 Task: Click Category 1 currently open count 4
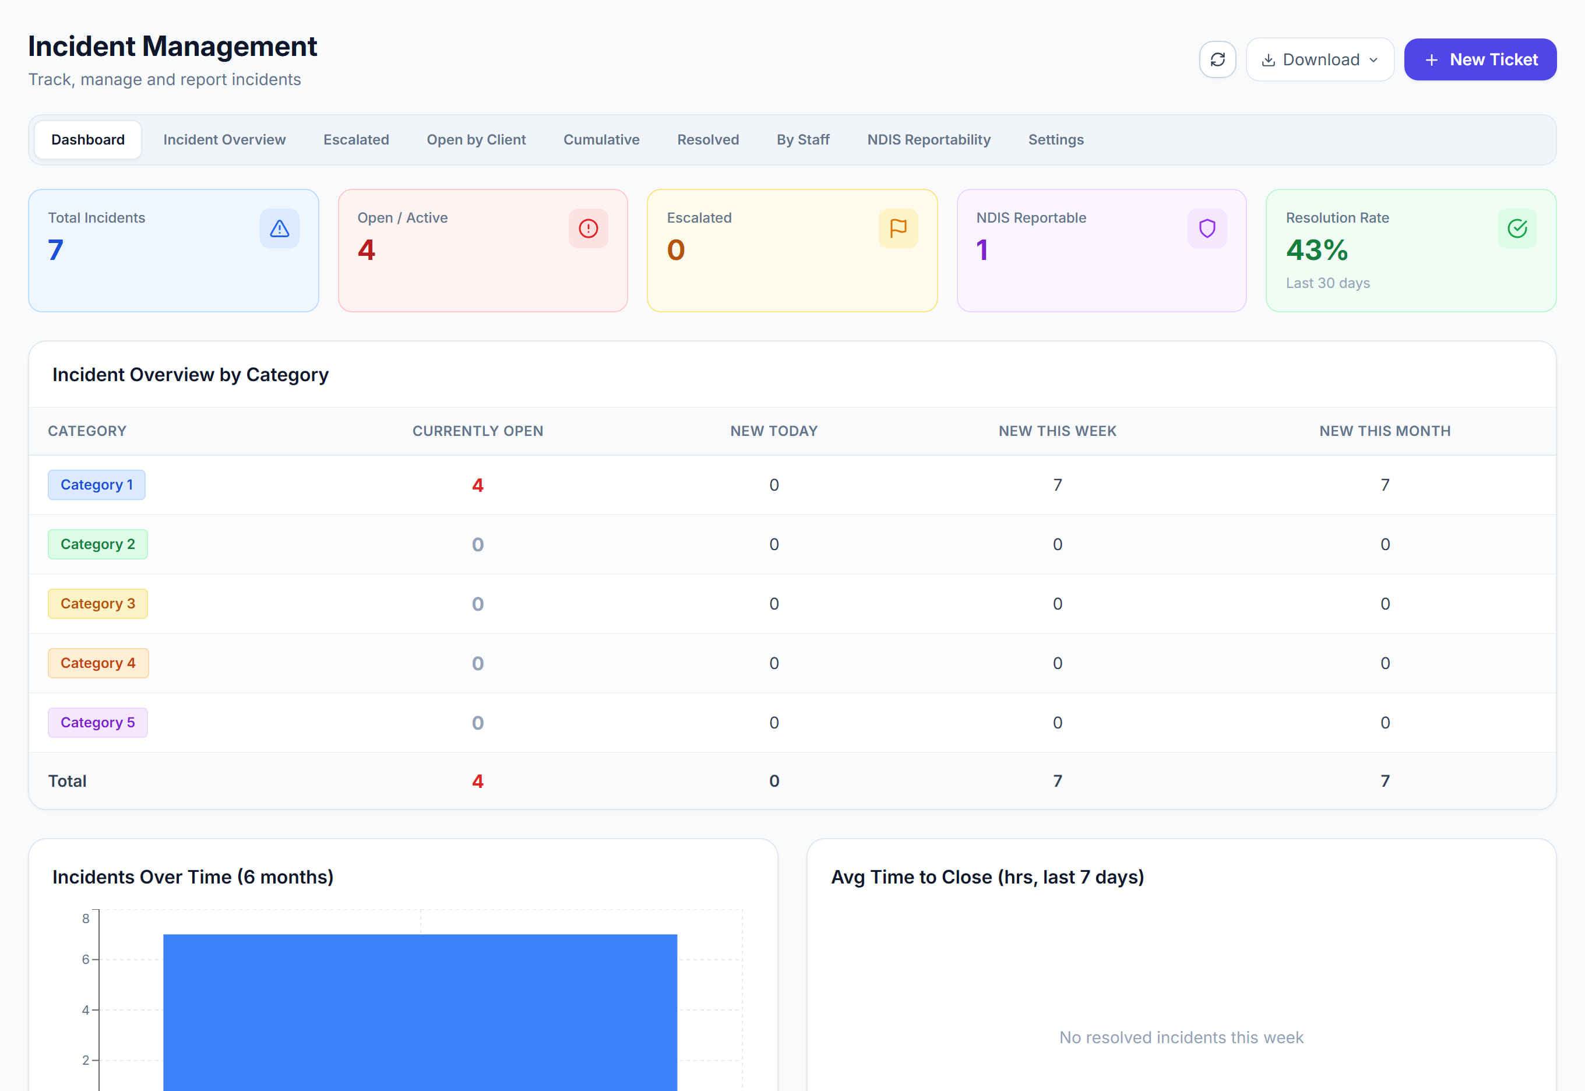(478, 485)
